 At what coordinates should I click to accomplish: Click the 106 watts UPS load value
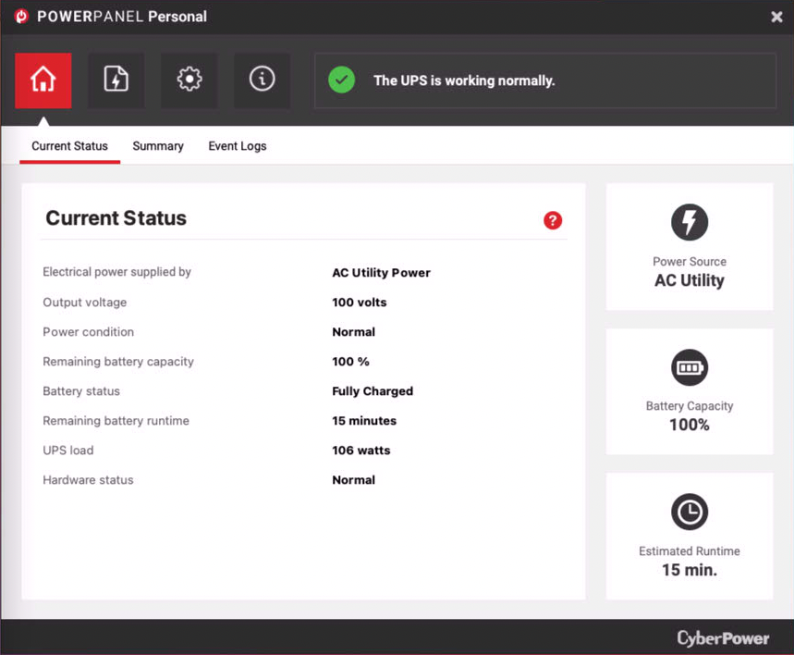point(361,451)
